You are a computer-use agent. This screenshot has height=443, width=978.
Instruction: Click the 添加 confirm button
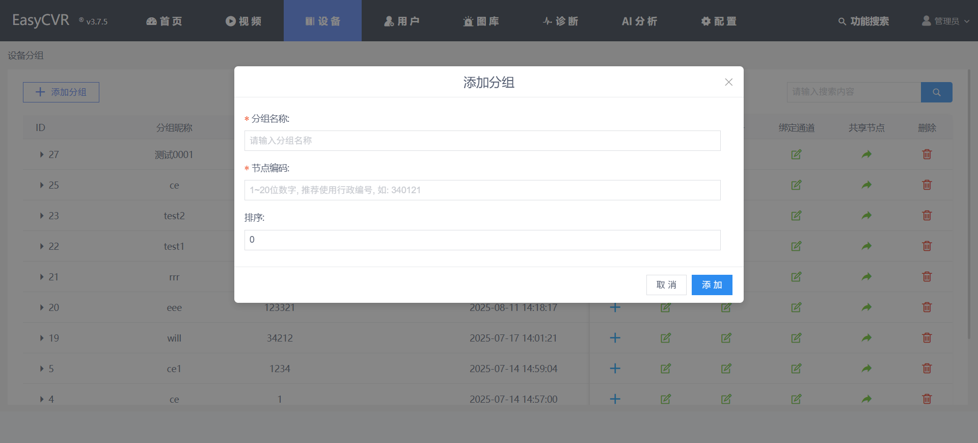tap(712, 285)
